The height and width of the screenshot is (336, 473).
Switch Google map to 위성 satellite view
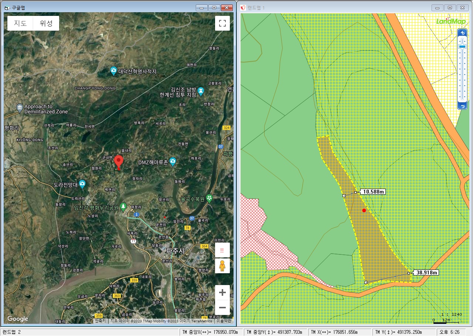click(46, 23)
